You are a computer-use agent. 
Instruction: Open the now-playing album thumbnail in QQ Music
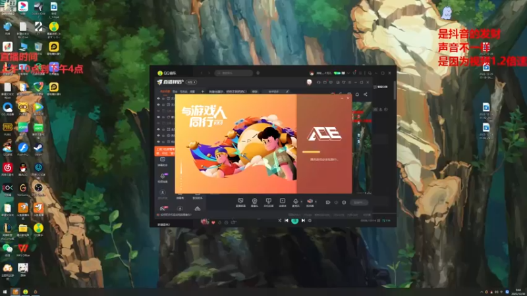204,221
